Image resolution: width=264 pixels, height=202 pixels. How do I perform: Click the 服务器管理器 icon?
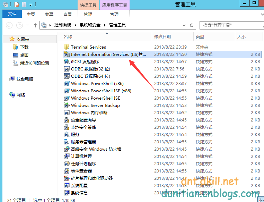pyautogui.click(x=67, y=142)
